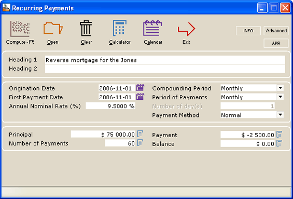Expand the Period of Payments dropdown arrow

(280, 97)
